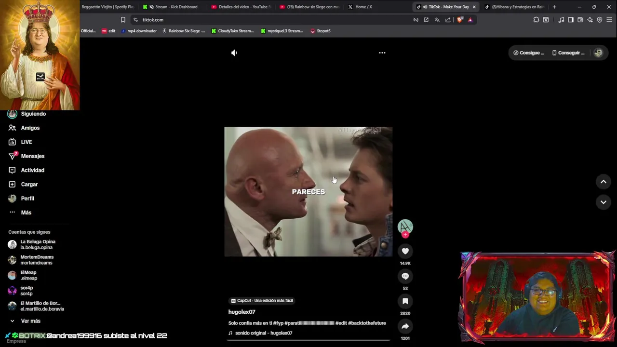Click the browser share page icon

coord(448,20)
